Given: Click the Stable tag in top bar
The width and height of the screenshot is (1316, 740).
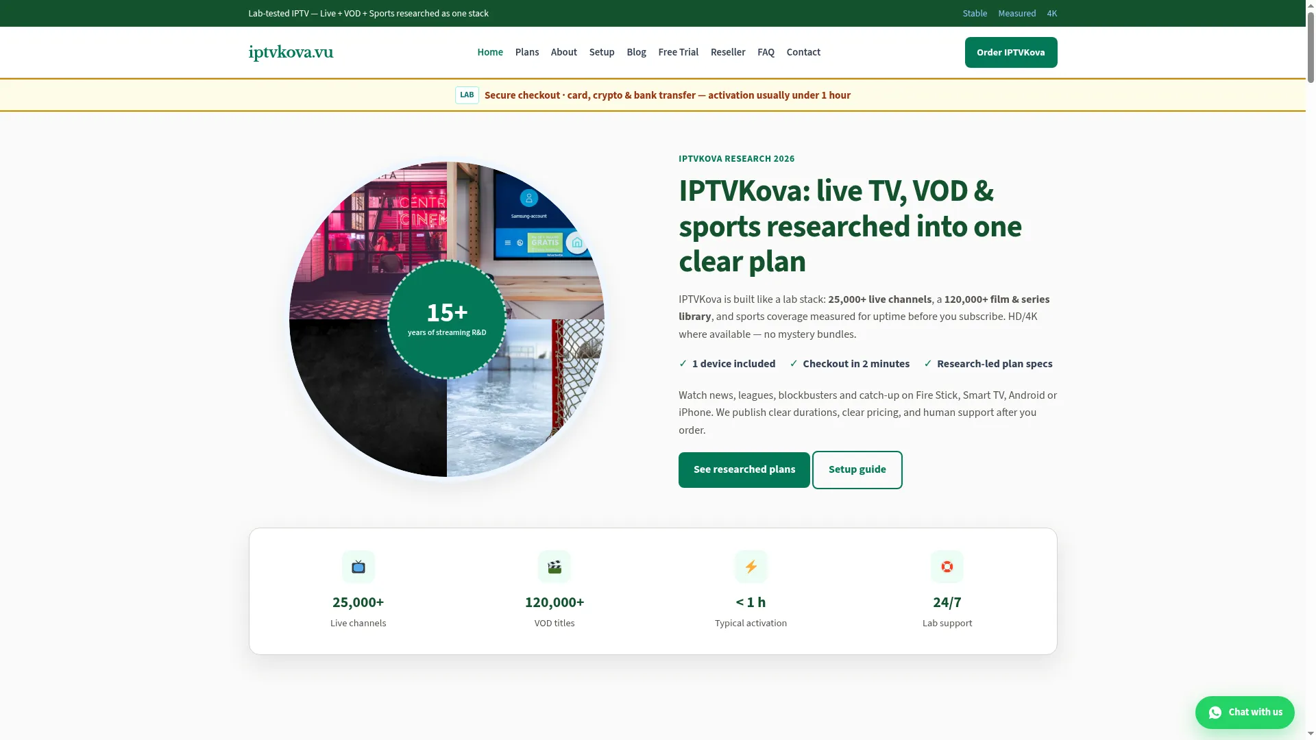Looking at the screenshot, I should pos(975,14).
